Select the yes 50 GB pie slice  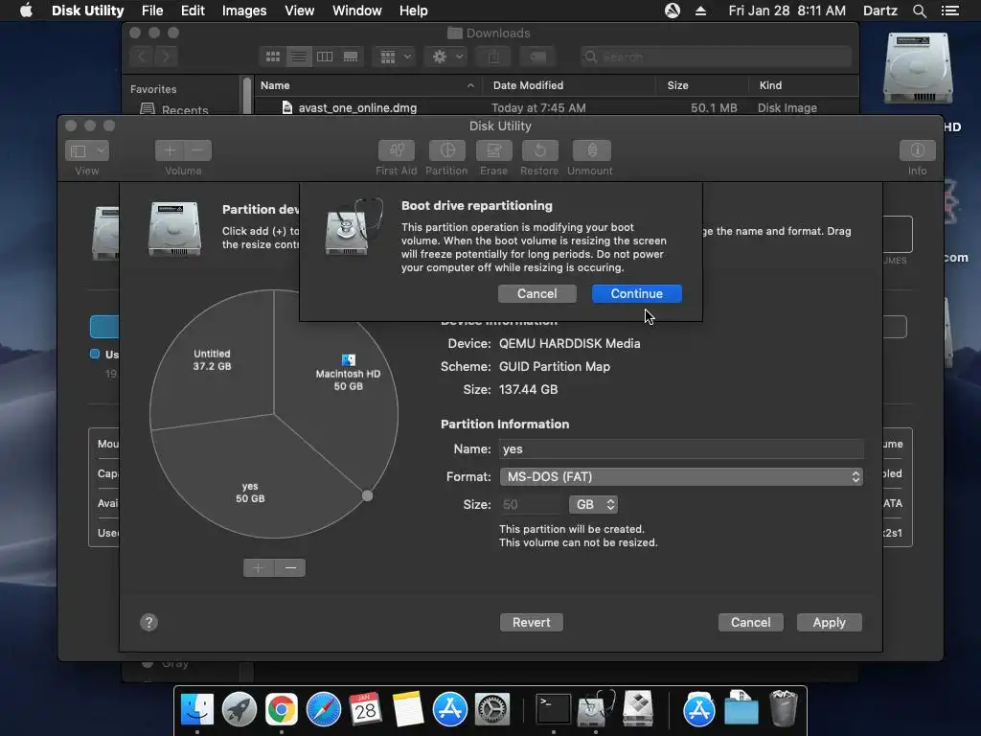tap(250, 492)
